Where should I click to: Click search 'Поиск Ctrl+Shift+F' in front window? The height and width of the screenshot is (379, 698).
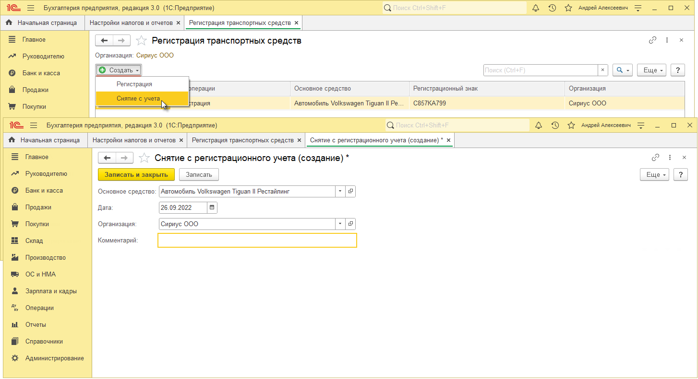pyautogui.click(x=457, y=125)
